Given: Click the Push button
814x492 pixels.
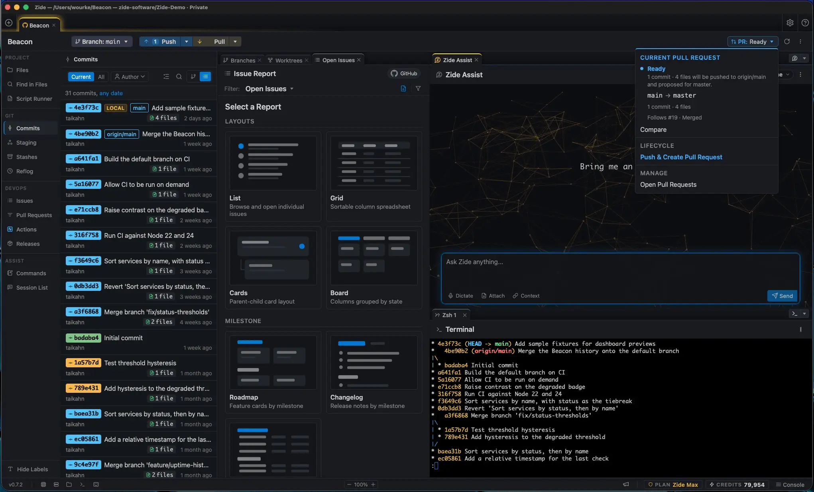Looking at the screenshot, I should click(x=161, y=41).
